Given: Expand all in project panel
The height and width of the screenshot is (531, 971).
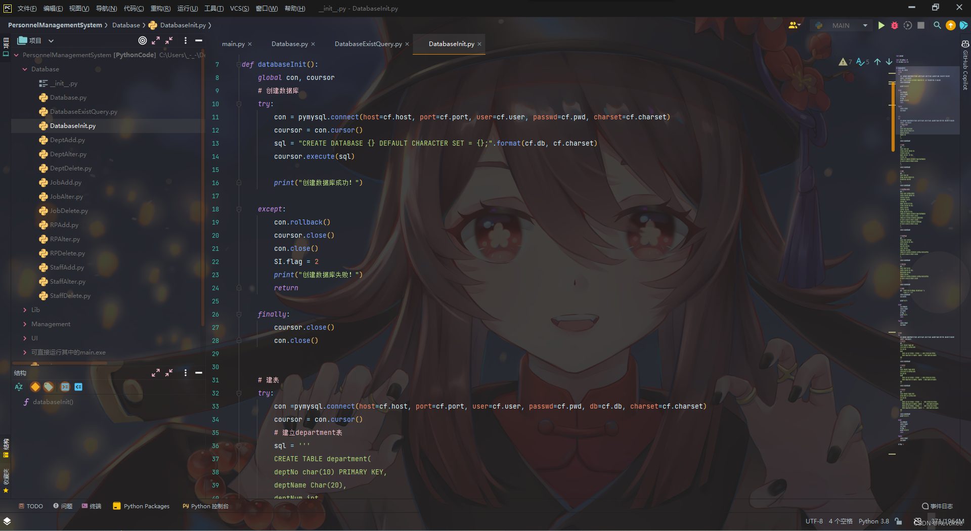Looking at the screenshot, I should coord(156,40).
